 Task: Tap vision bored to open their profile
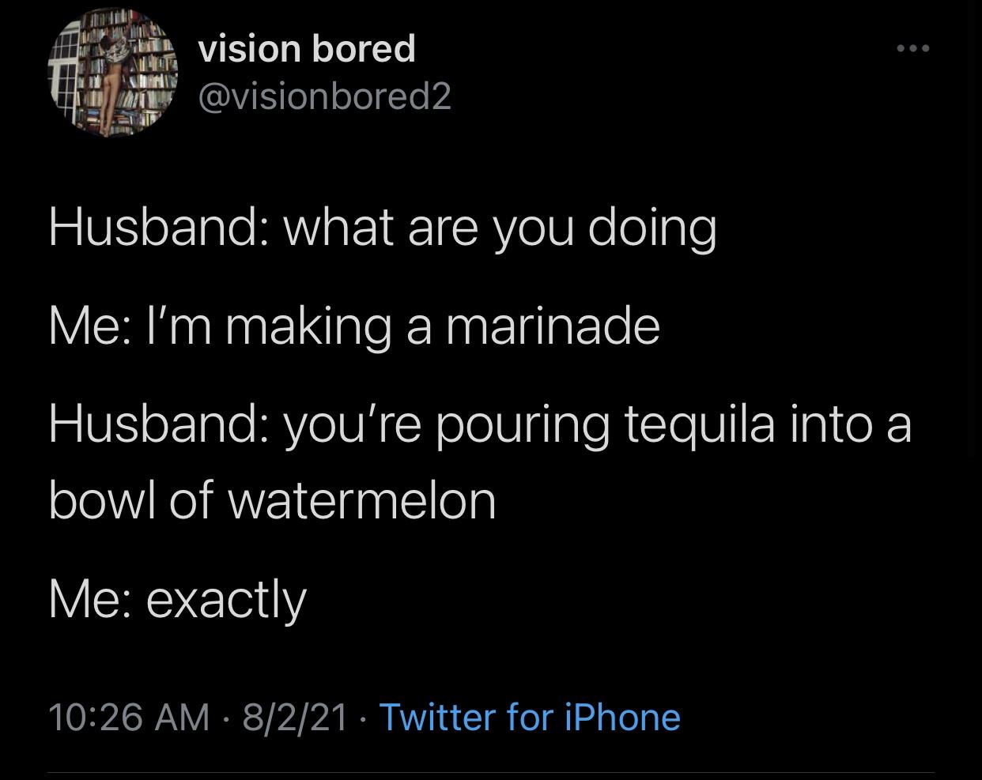(307, 47)
